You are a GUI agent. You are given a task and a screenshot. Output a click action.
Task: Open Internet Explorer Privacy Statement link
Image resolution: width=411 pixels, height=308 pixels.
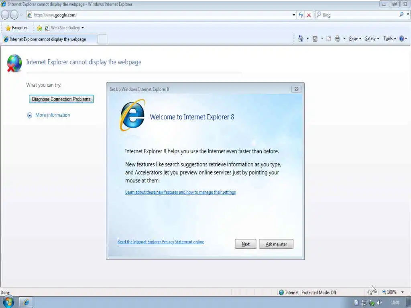161,242
